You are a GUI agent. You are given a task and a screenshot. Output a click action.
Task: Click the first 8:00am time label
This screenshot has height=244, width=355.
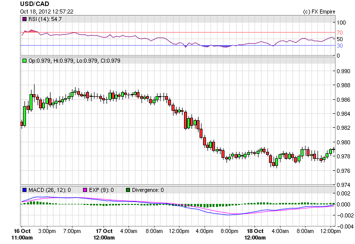[x=154, y=231]
